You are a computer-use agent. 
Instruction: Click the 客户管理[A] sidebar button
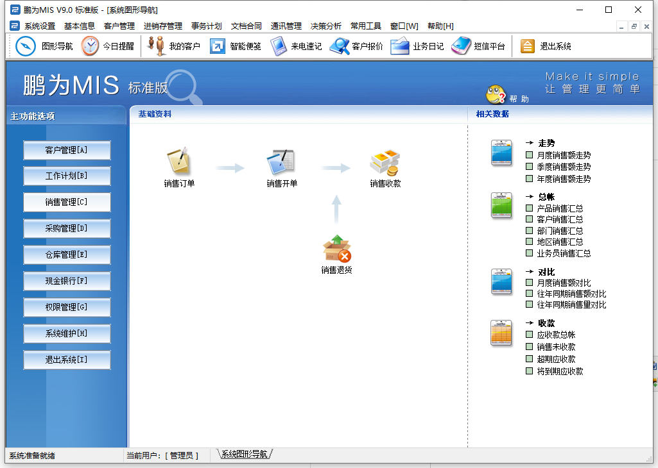tap(67, 150)
